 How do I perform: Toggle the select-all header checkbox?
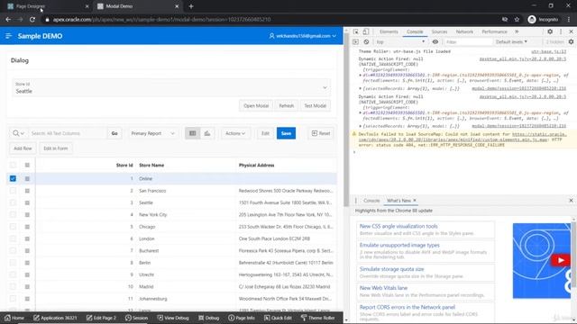click(x=13, y=165)
